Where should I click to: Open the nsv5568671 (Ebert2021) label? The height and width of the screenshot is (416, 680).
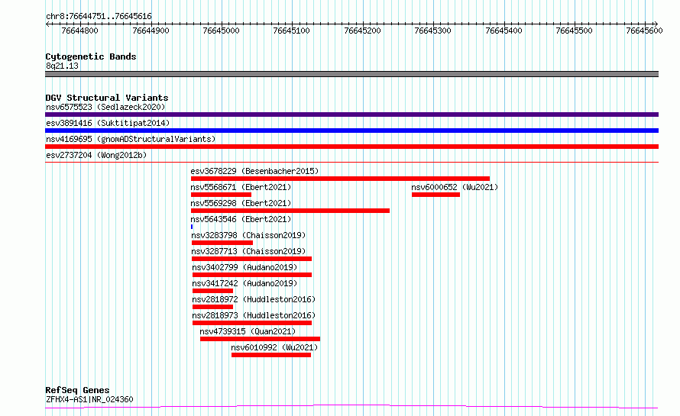pyautogui.click(x=241, y=187)
